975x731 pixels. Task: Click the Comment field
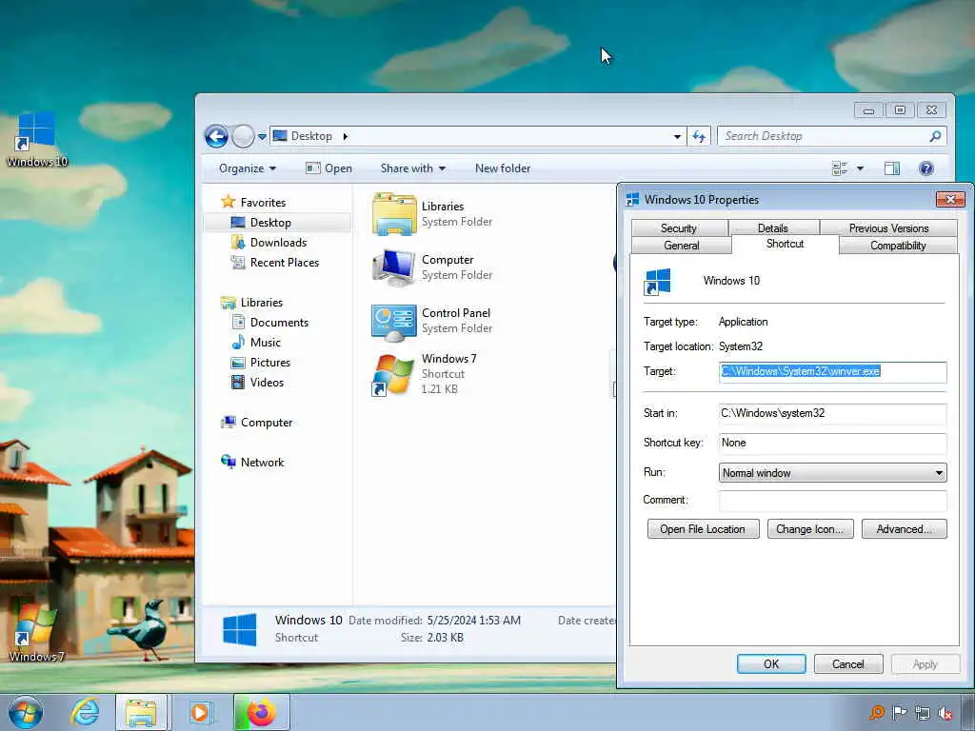click(x=832, y=501)
